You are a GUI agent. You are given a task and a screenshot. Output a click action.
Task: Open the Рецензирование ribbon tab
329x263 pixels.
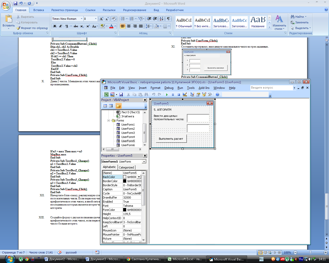tap(134, 10)
